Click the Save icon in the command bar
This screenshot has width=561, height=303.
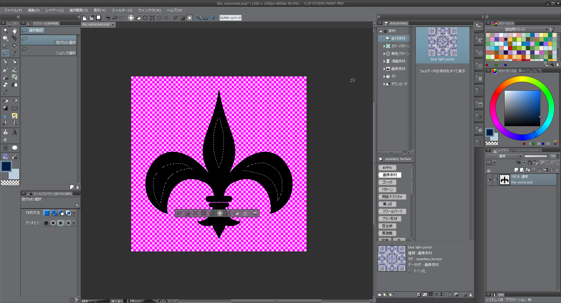[x=99, y=18]
